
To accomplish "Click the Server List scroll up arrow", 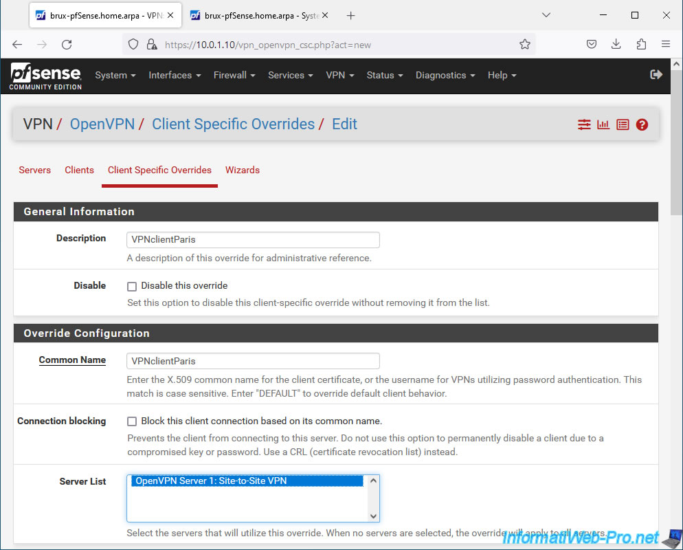I will 373,481.
